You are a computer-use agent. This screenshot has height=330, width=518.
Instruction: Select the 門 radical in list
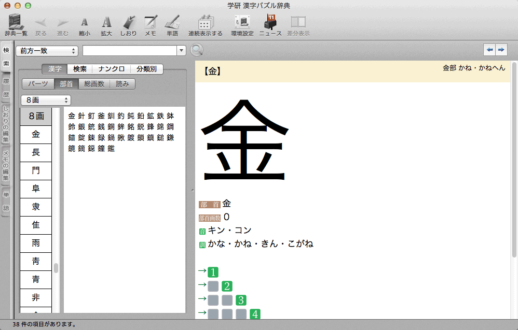point(36,171)
